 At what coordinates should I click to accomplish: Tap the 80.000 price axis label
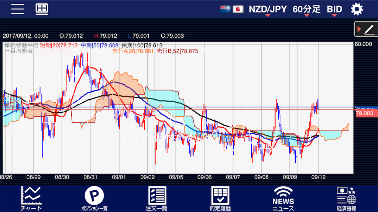point(363,44)
